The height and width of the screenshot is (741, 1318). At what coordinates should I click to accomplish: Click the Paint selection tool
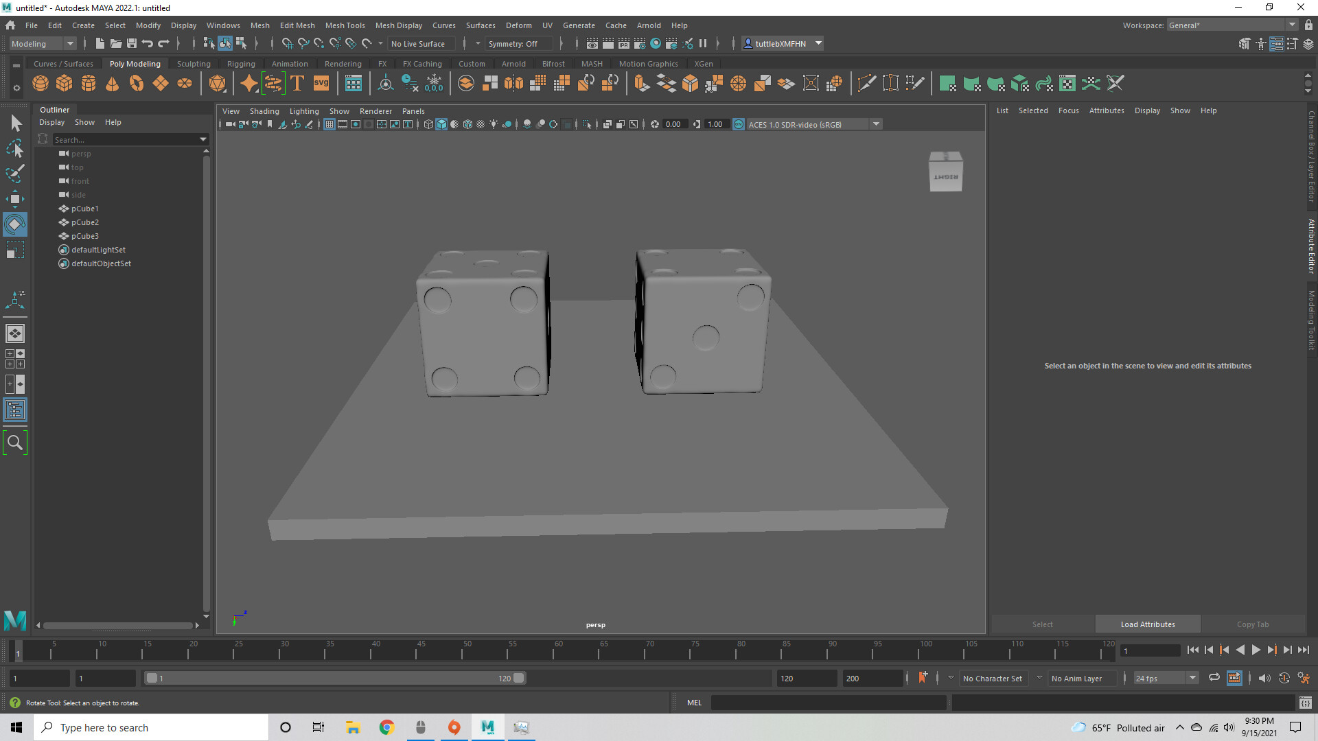coord(14,174)
